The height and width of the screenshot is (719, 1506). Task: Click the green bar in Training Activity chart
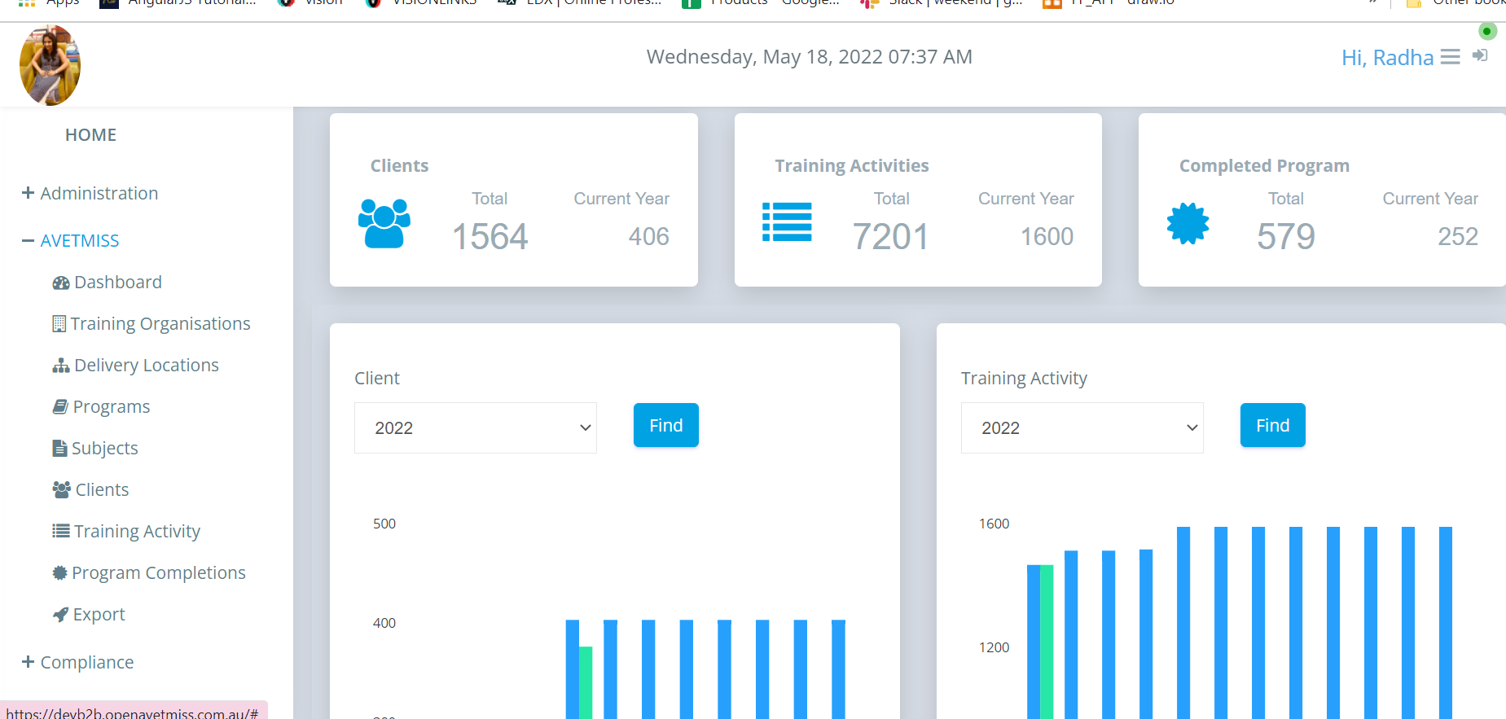click(1047, 642)
